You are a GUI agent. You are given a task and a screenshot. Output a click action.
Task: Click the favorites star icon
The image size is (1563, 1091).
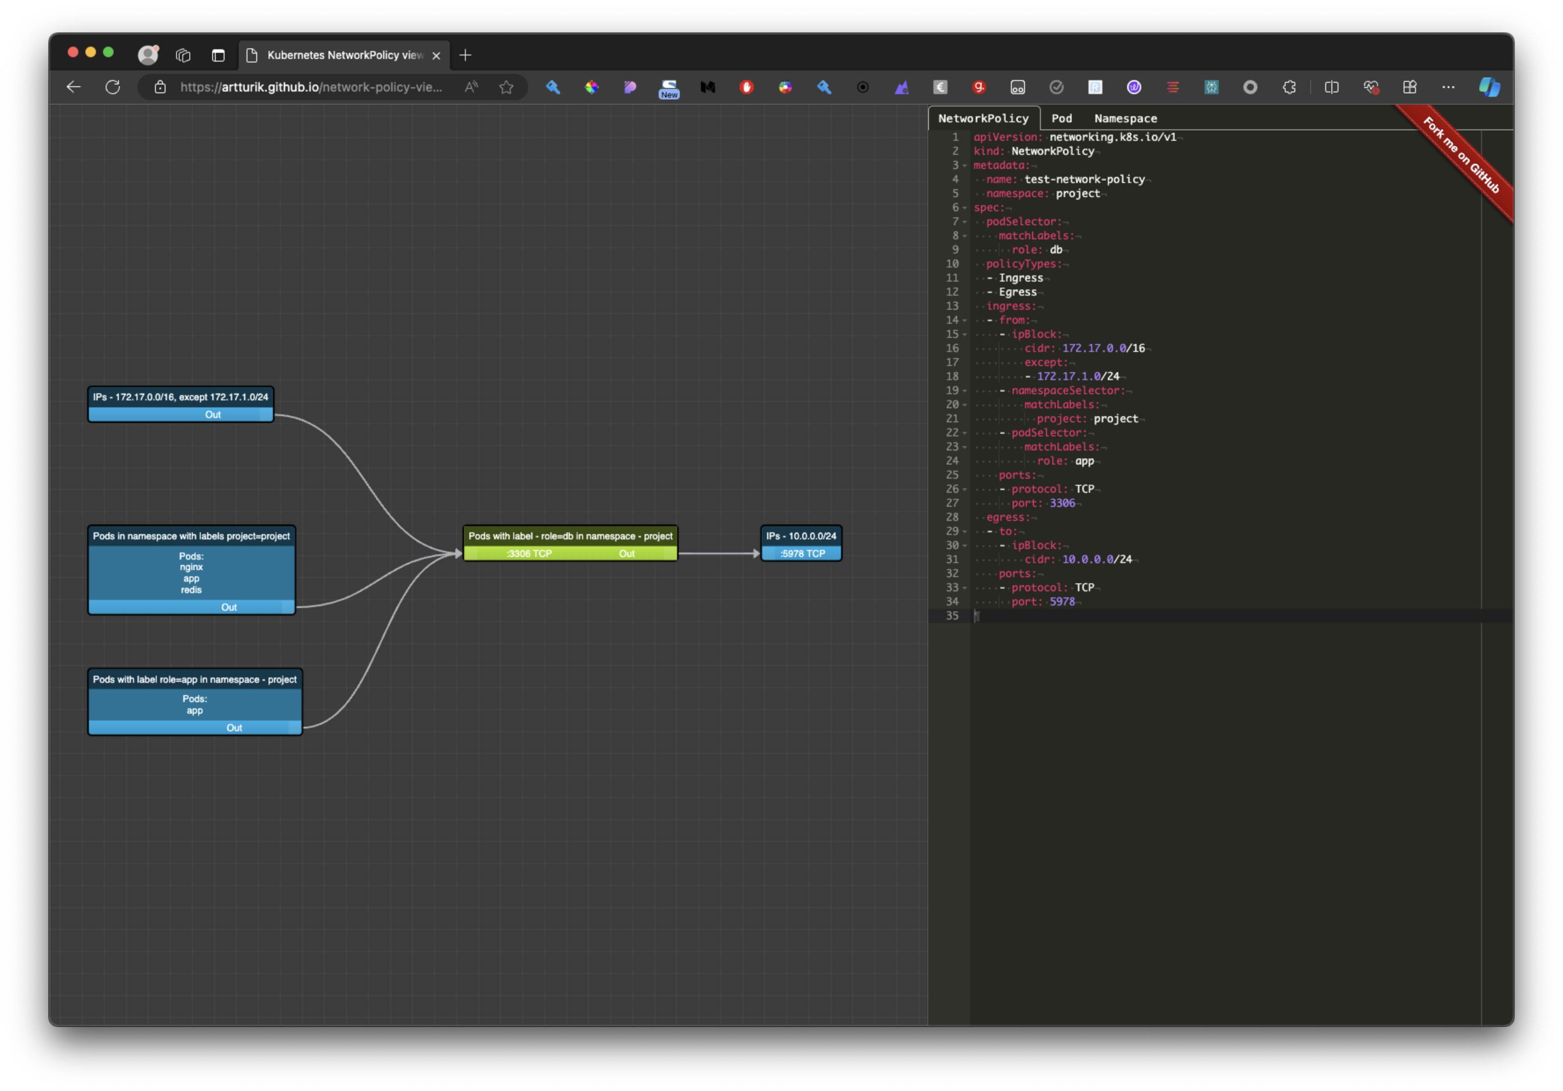click(x=506, y=87)
